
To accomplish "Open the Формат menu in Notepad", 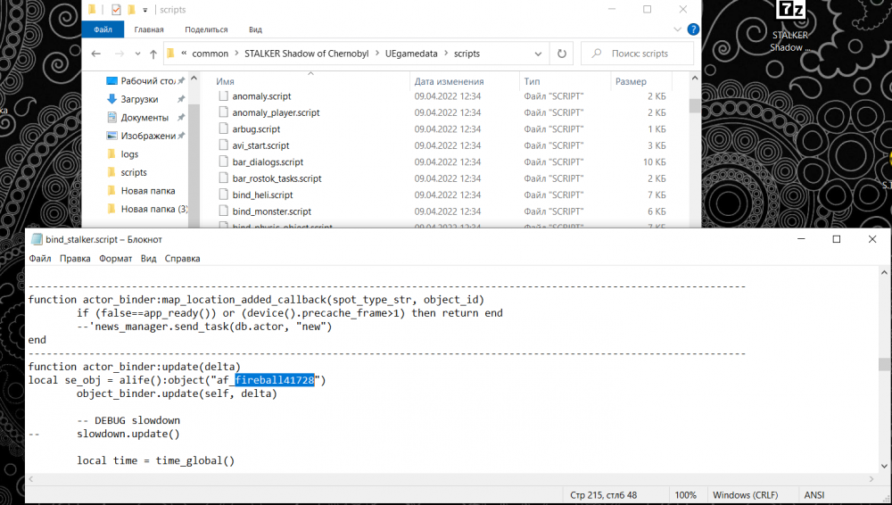I will pos(115,259).
